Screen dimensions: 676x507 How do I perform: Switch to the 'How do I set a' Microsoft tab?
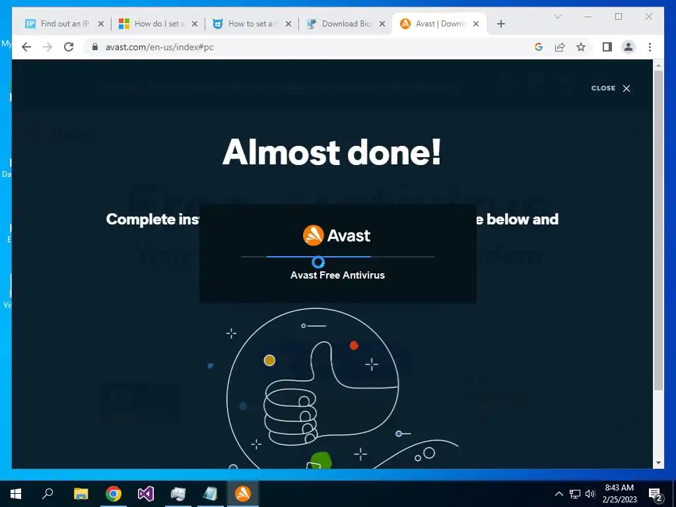coord(158,24)
